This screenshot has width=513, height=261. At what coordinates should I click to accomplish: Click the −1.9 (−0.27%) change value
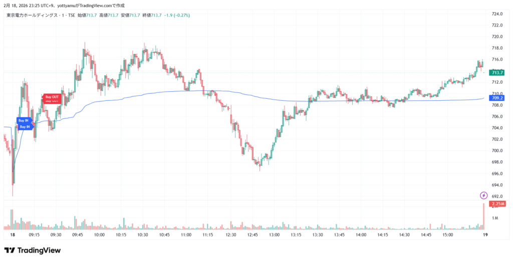coord(177,16)
